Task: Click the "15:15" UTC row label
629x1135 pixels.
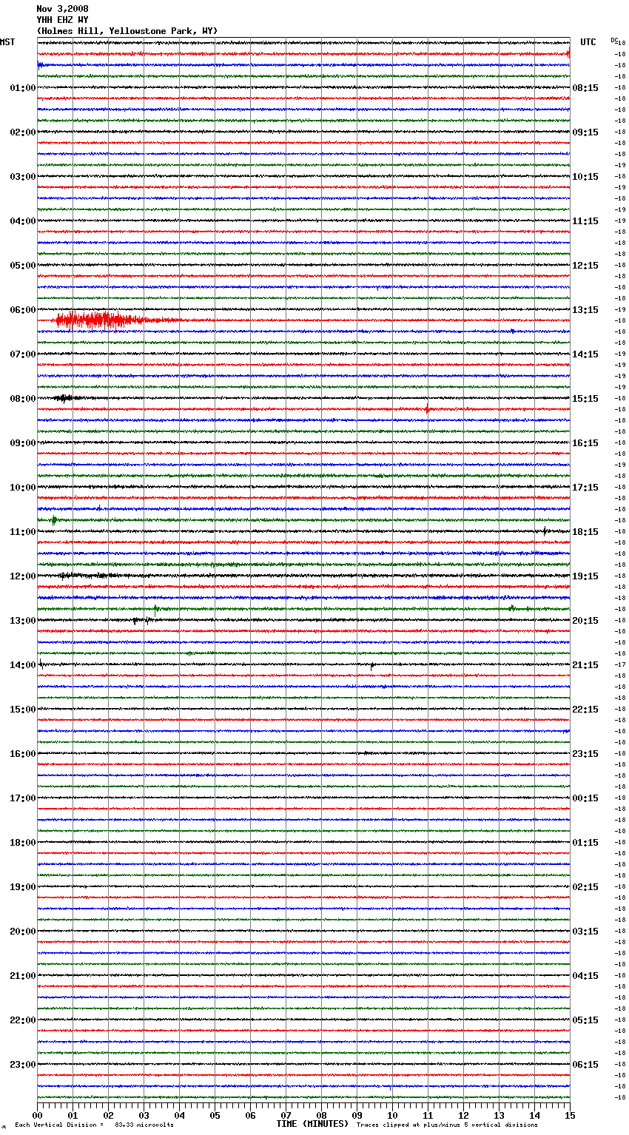Action: tap(585, 399)
